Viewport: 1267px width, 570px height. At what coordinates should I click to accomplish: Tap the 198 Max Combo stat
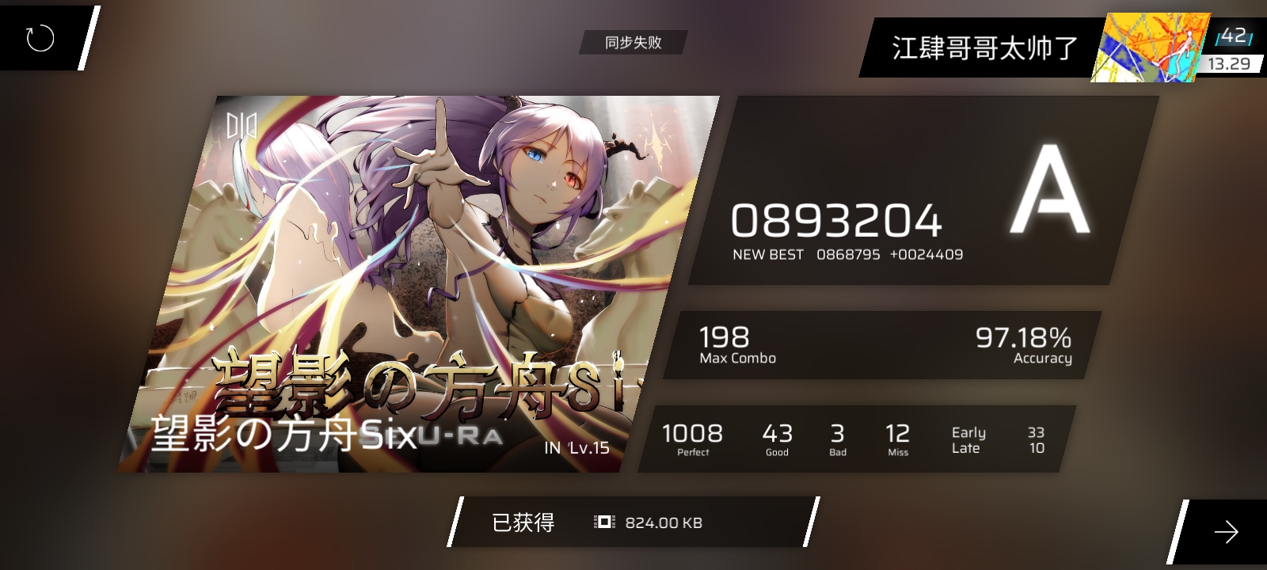click(x=737, y=344)
